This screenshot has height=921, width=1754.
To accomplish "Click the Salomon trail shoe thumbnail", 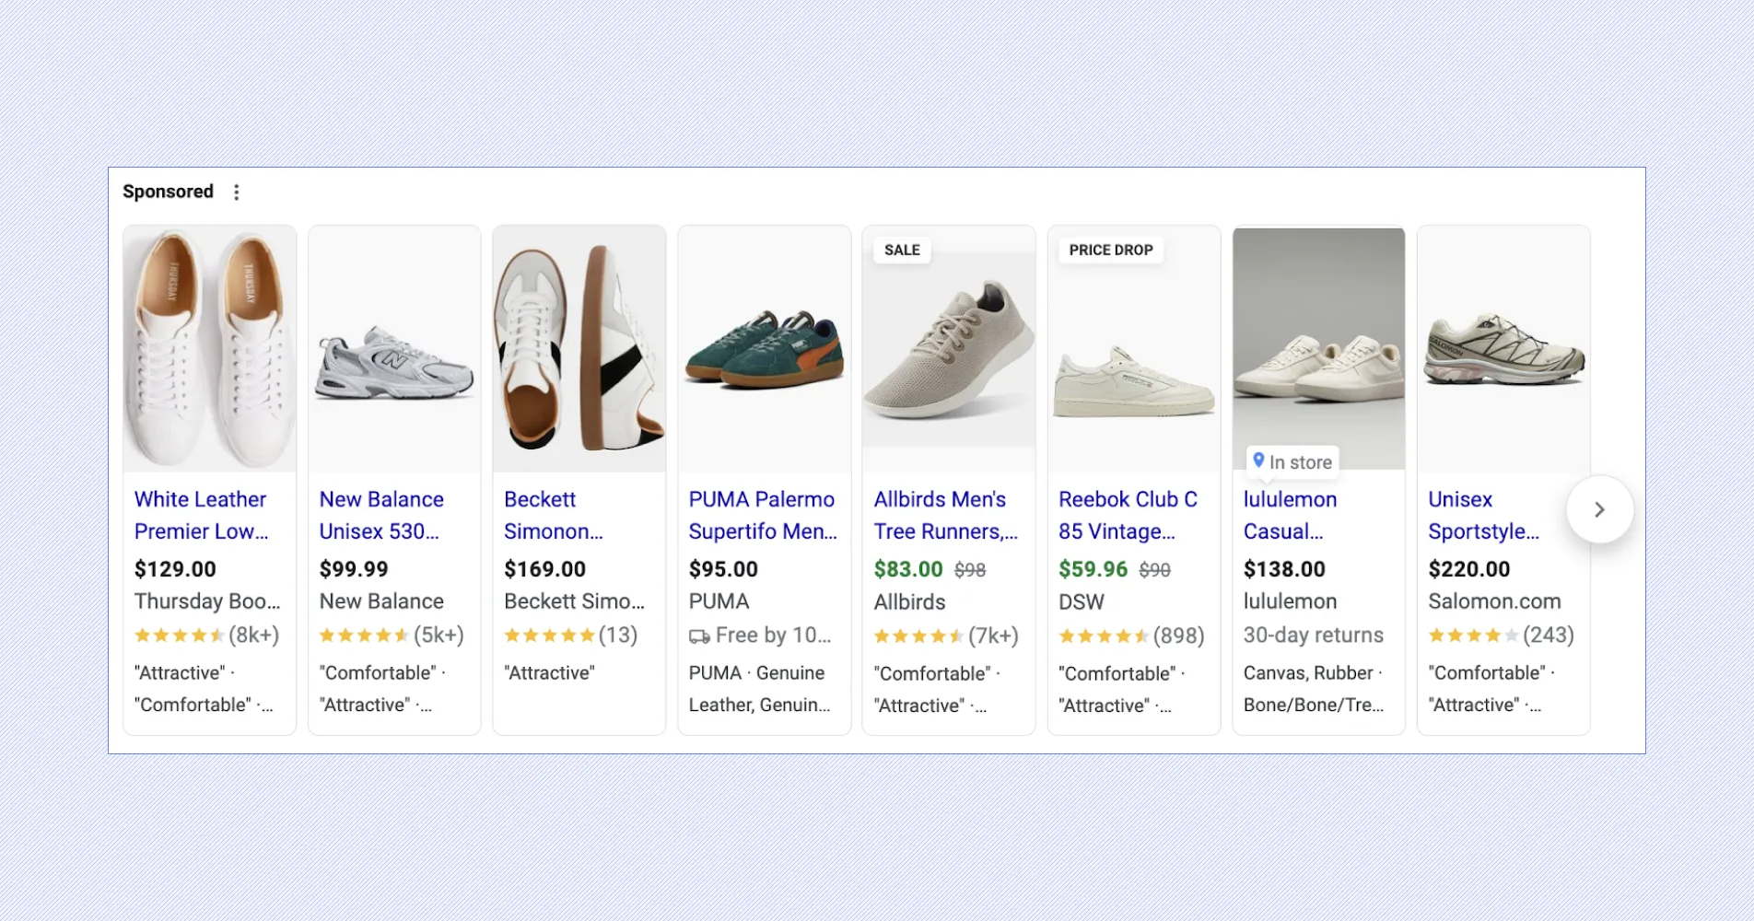I will (1503, 348).
